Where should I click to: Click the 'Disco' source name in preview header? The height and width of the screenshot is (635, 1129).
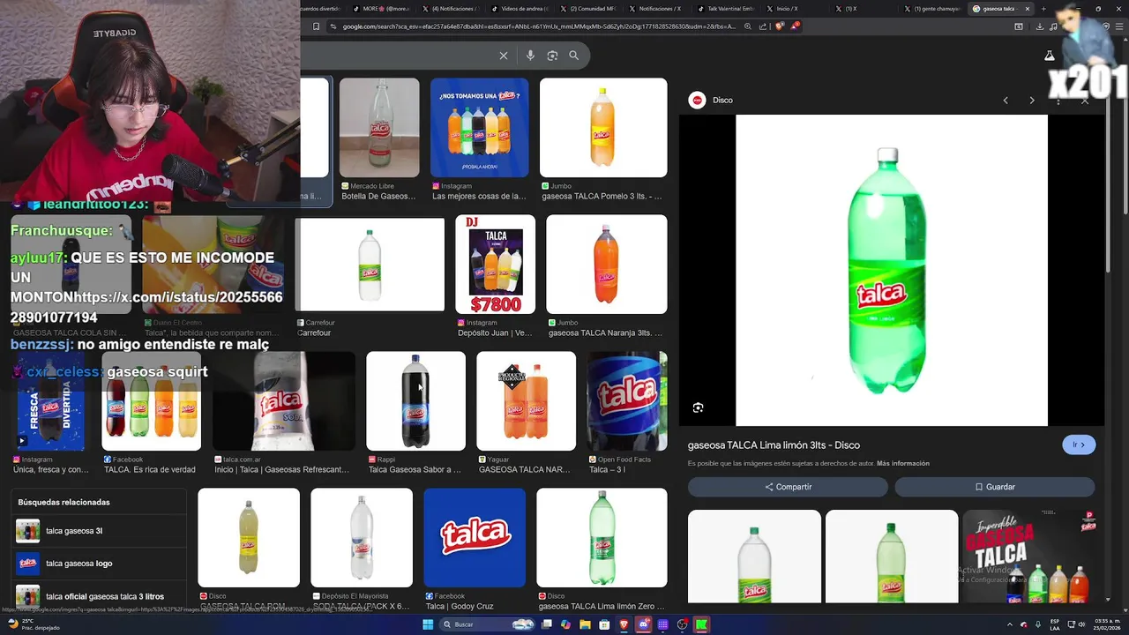point(722,101)
